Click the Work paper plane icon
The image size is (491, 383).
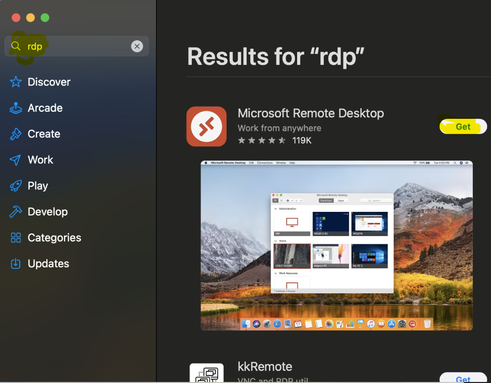[16, 160]
